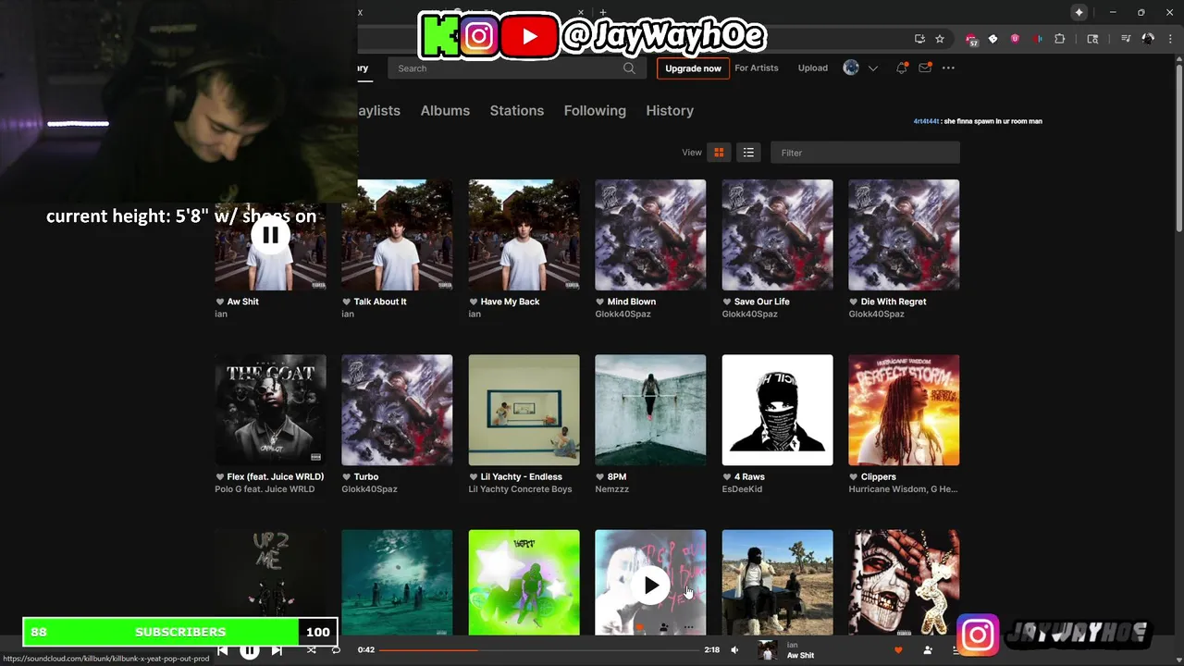Screen dimensions: 1184x666
Task: Bookmark page with Chrome star icon
Action: pyautogui.click(x=940, y=39)
